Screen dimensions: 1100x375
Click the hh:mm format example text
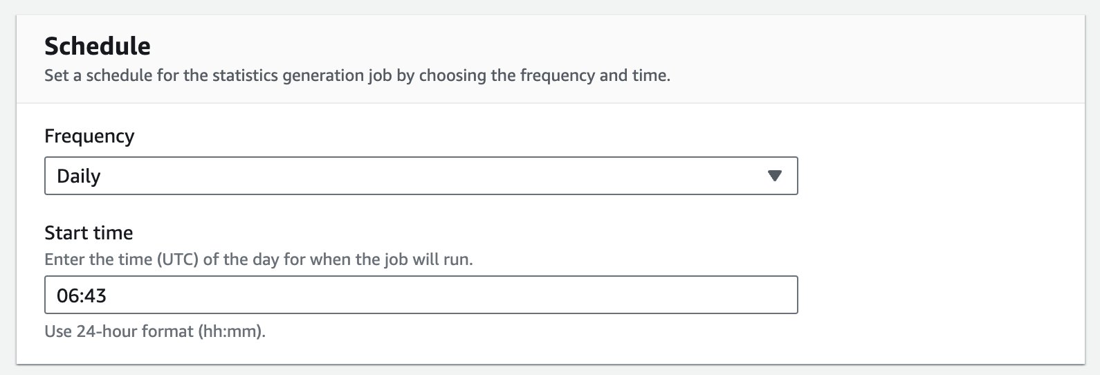coord(230,331)
